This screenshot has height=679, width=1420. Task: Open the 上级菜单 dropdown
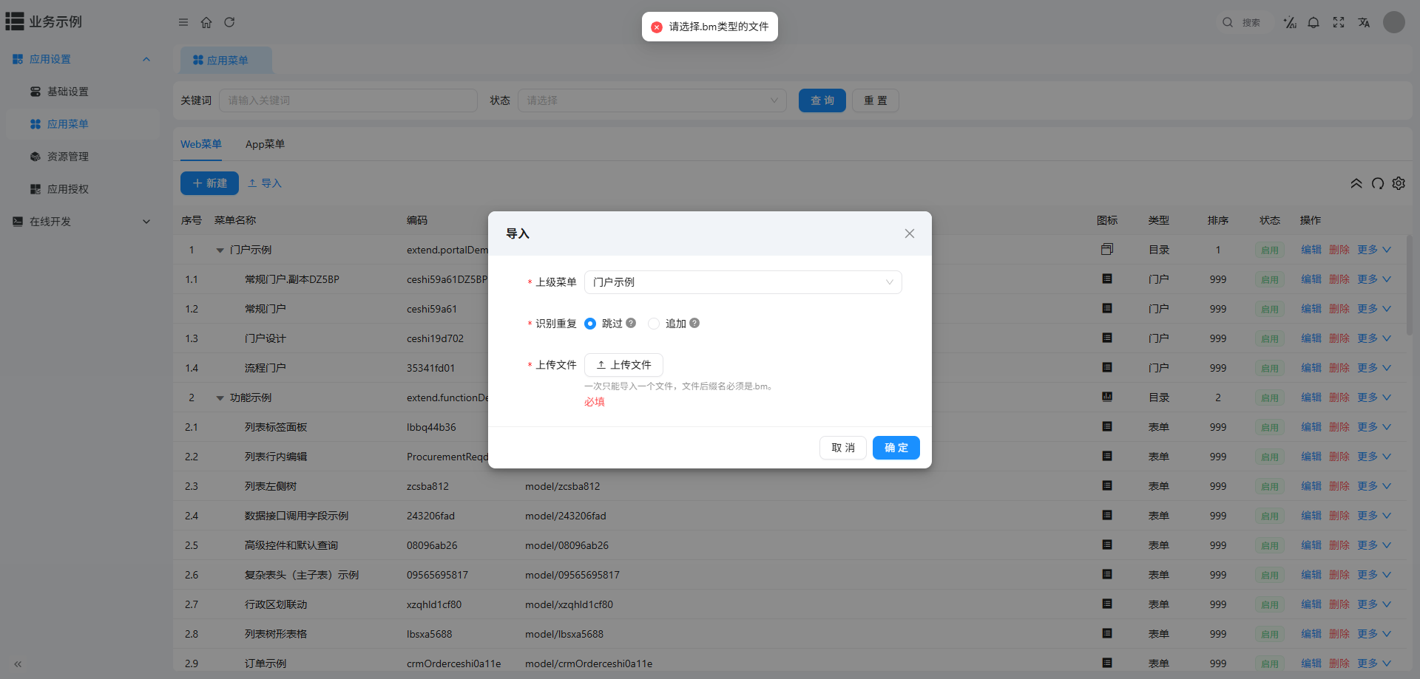pos(743,282)
